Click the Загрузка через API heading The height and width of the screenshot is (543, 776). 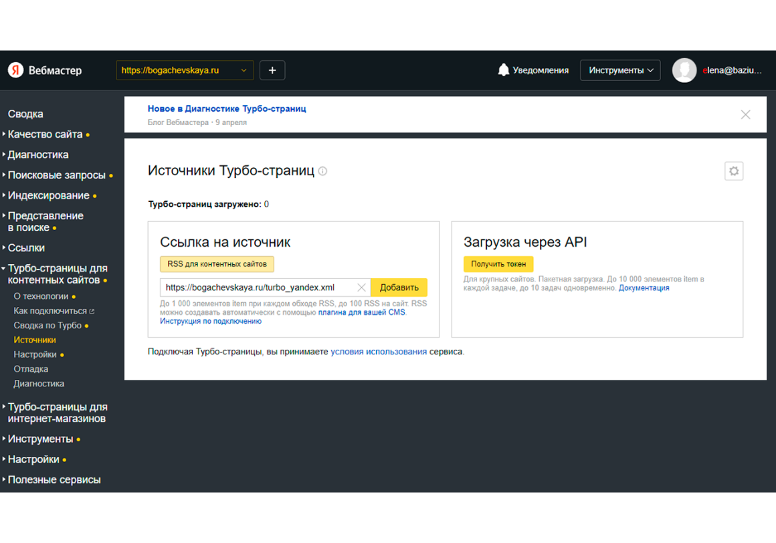[525, 242]
